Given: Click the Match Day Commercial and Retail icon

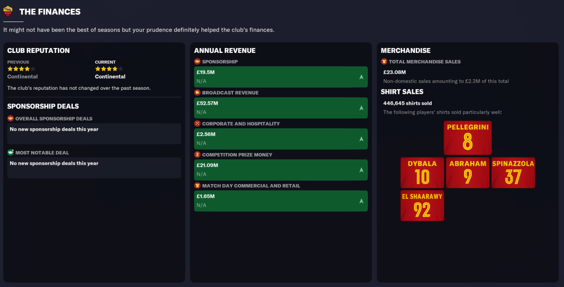Looking at the screenshot, I should (197, 186).
